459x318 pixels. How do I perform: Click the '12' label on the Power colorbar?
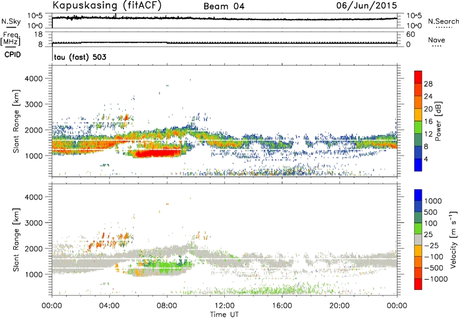(428, 134)
